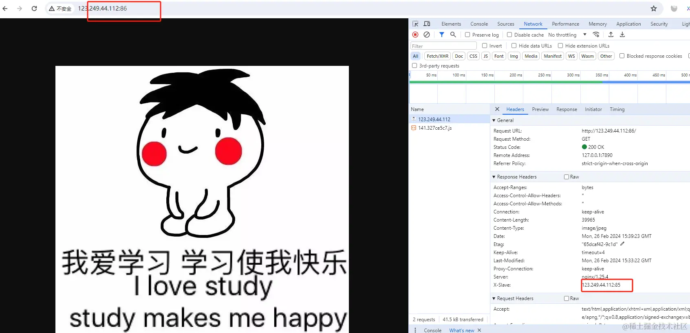Screen dimensions: 690x333
Task: Bookmark page with star icon
Action: [654, 8]
